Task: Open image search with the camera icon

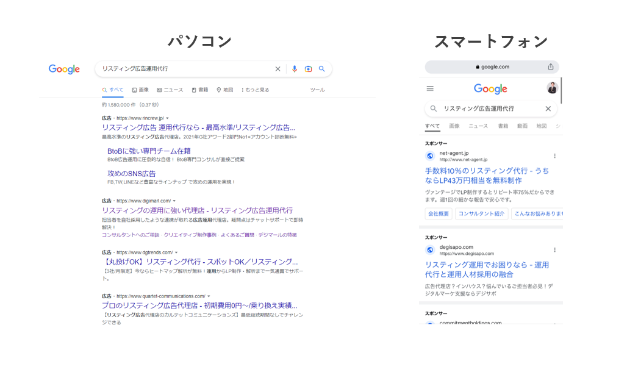Action: 308,69
